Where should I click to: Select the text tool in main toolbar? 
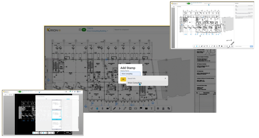point(152,108)
